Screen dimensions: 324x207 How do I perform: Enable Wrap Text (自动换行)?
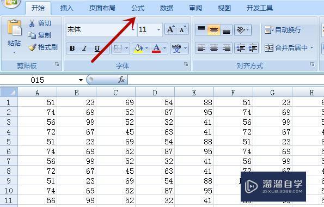tap(283, 30)
